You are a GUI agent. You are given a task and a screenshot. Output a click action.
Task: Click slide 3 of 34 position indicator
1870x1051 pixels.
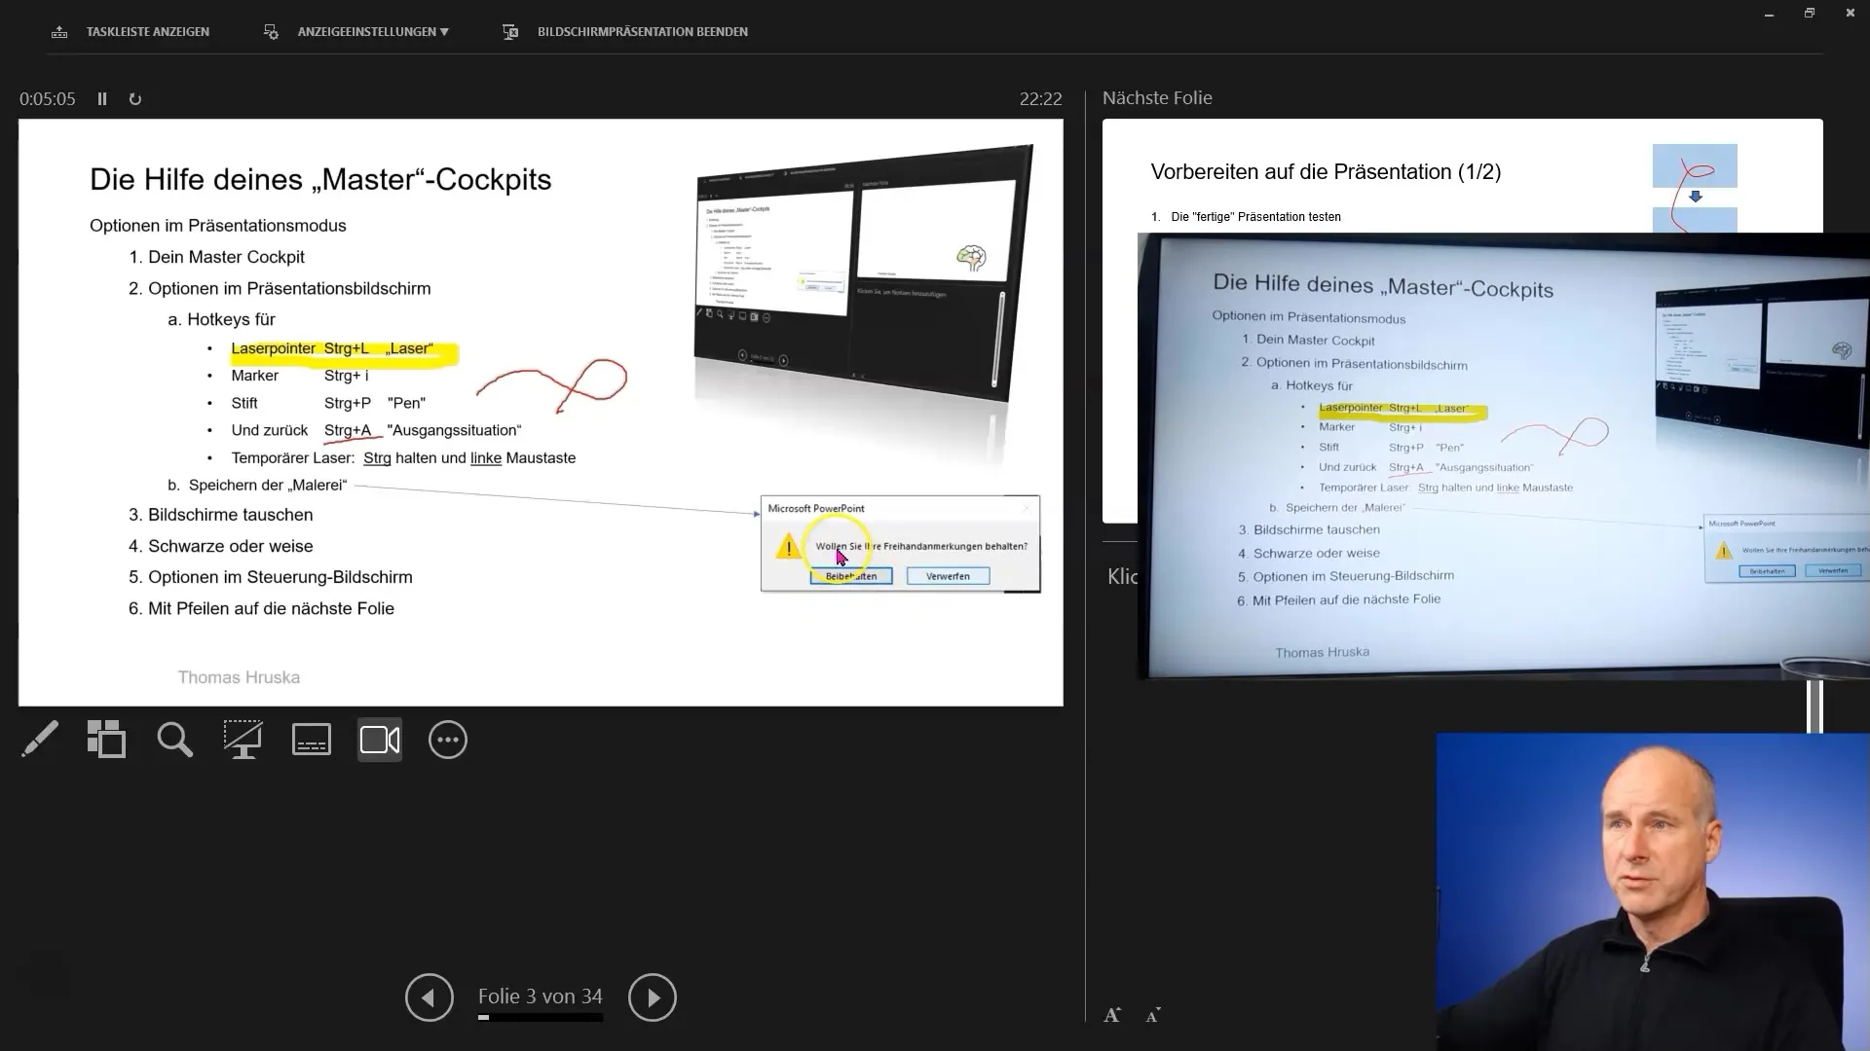pyautogui.click(x=541, y=996)
